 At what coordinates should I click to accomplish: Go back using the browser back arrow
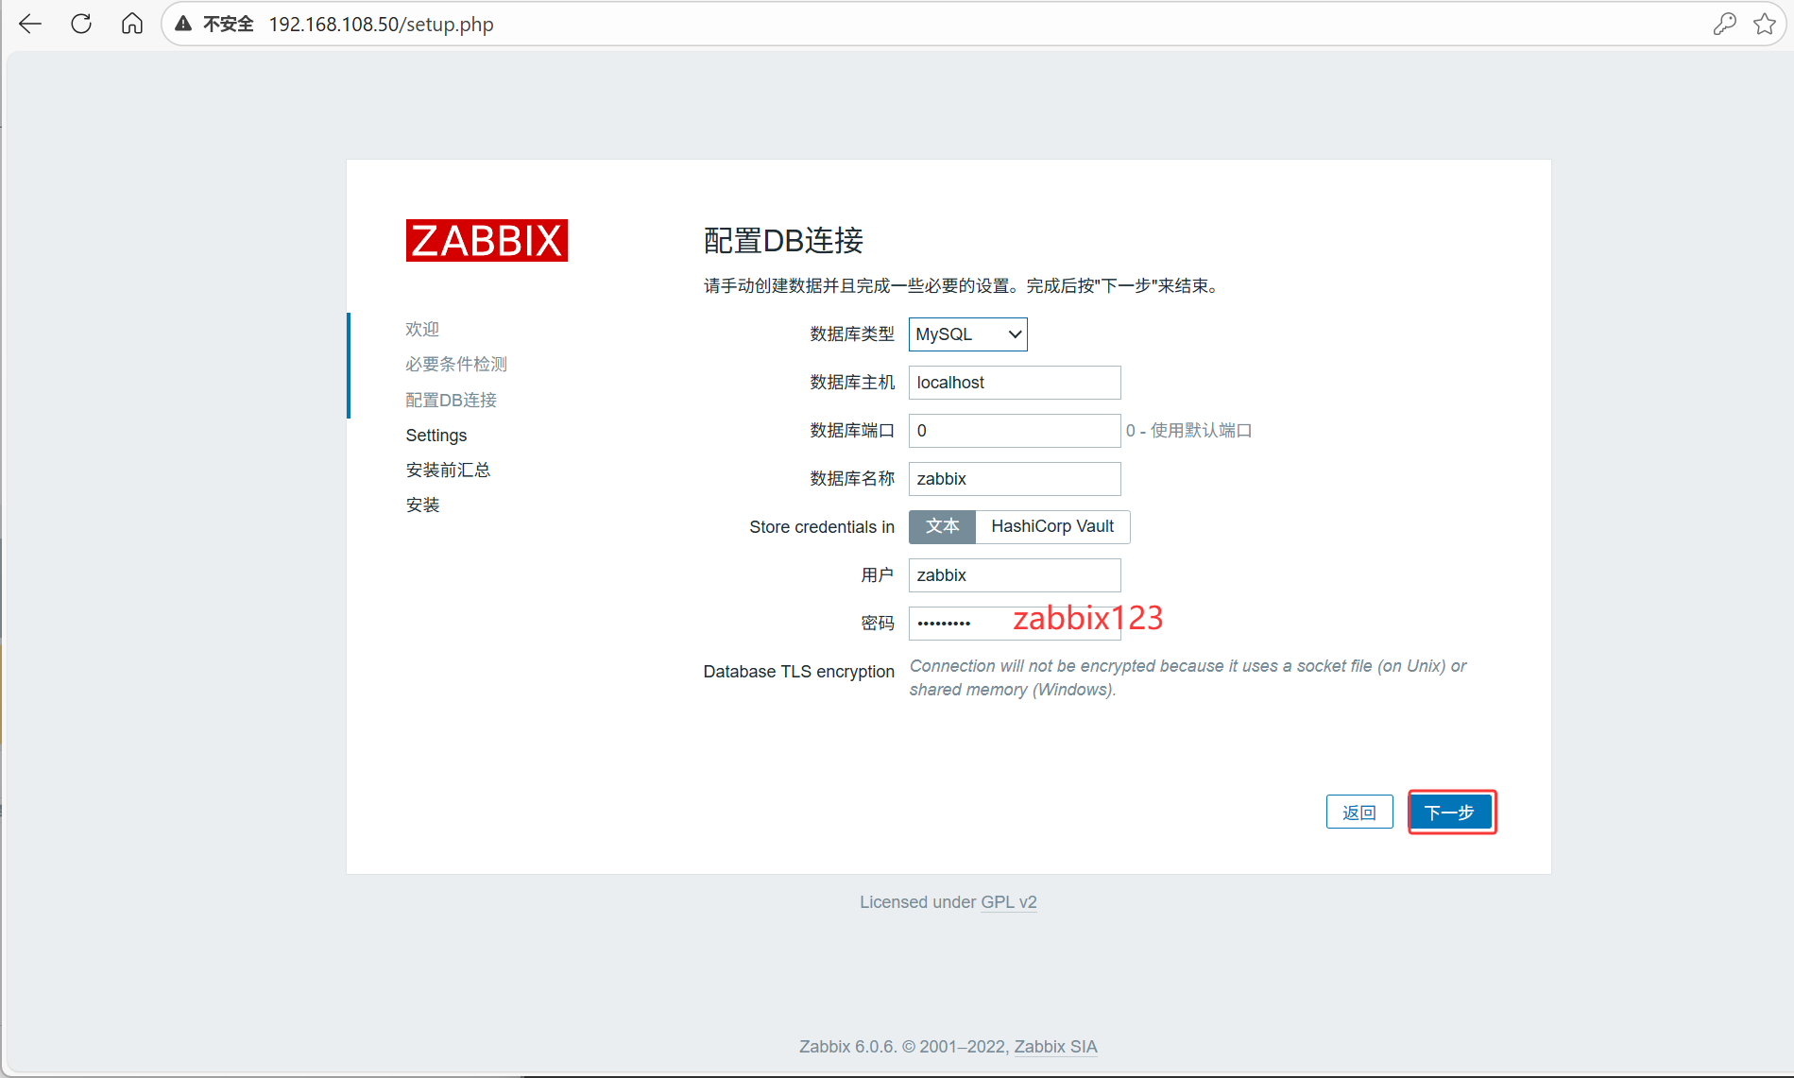click(x=30, y=24)
